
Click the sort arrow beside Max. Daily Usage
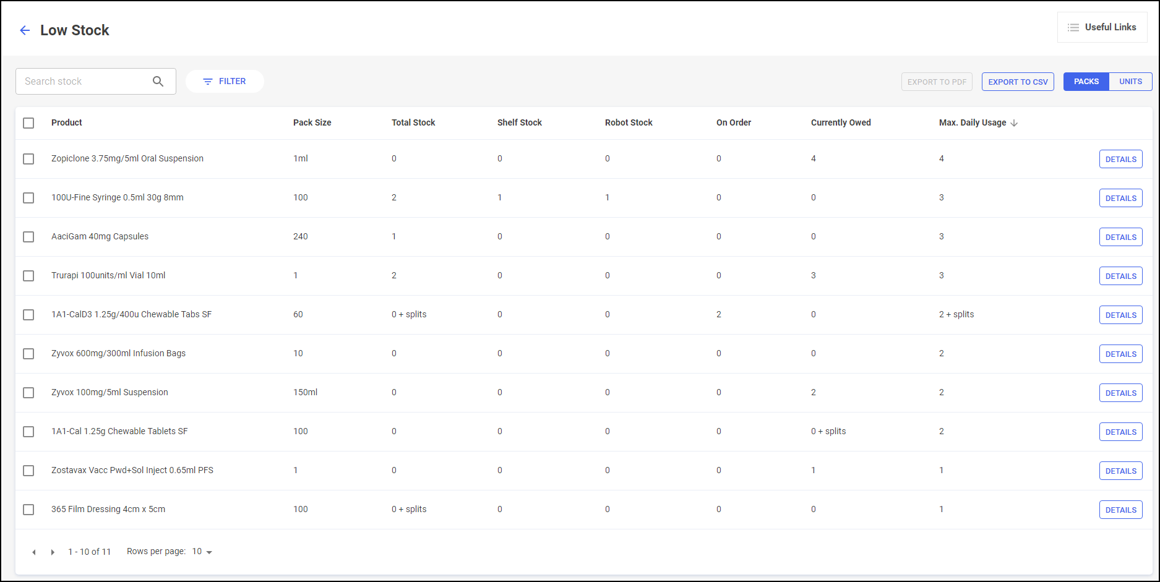click(1014, 123)
